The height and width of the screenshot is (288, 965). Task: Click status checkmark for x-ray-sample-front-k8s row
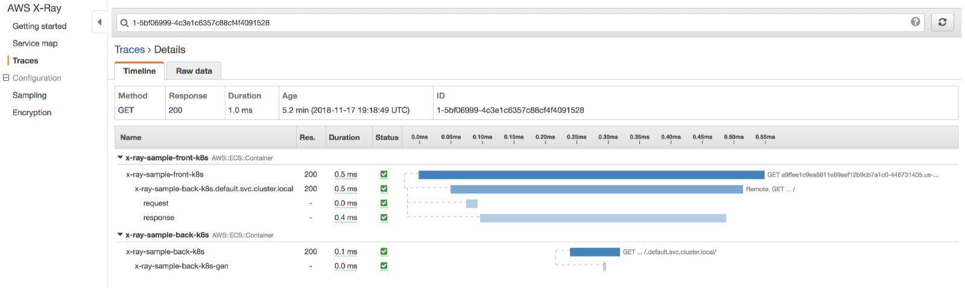coord(384,175)
